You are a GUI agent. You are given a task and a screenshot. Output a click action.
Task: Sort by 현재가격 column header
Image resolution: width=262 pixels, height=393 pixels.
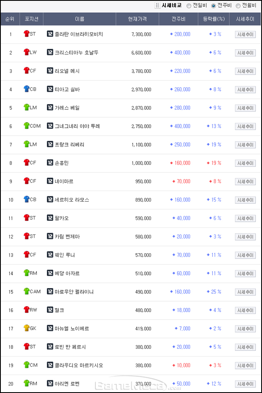click(137, 19)
